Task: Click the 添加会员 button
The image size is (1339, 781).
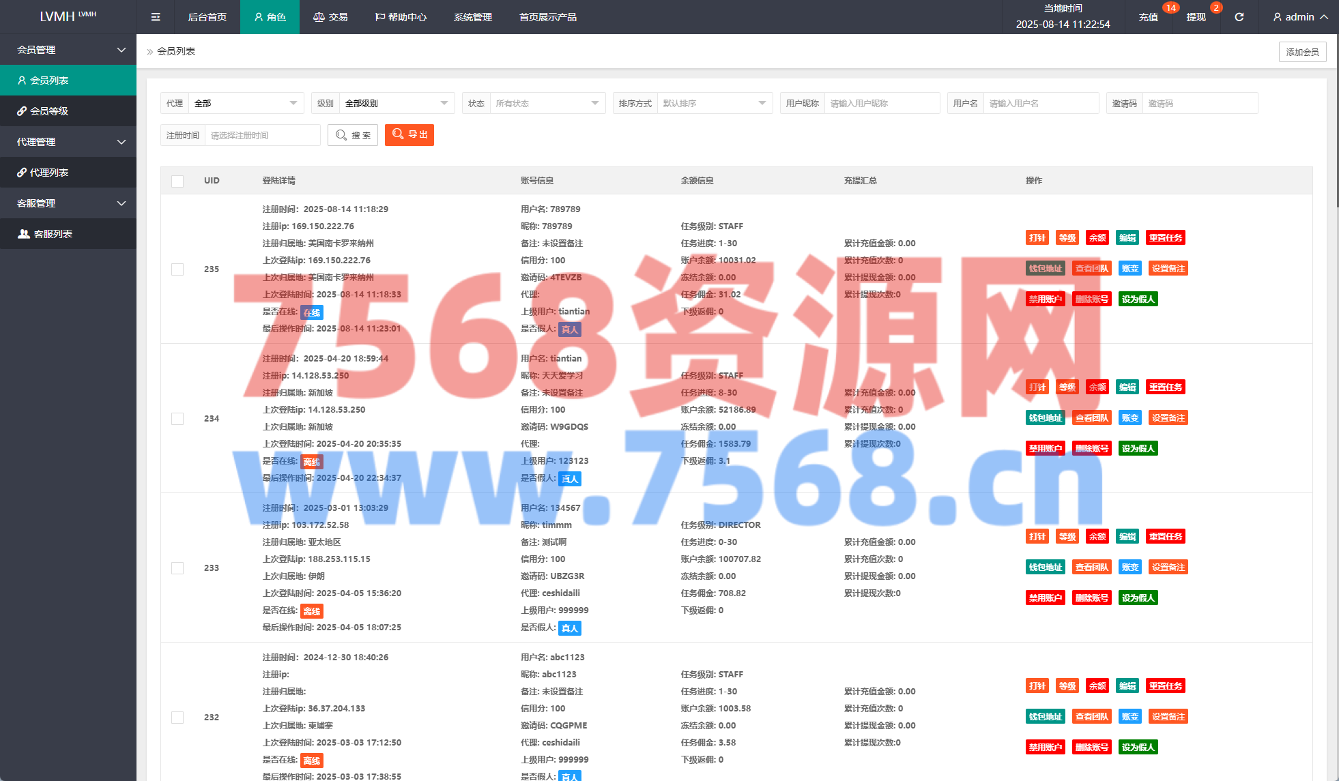Action: pyautogui.click(x=1302, y=52)
